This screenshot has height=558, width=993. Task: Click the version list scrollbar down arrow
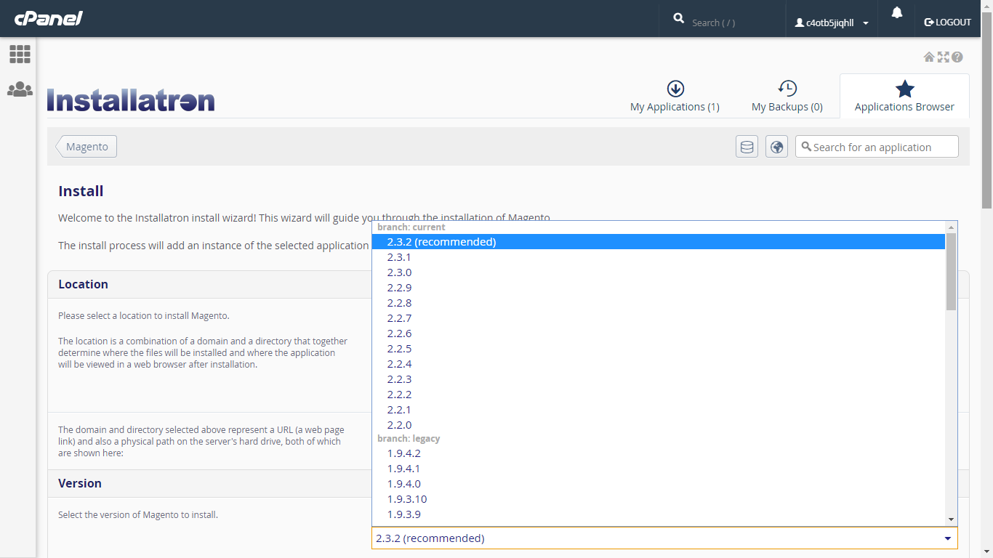click(x=951, y=519)
